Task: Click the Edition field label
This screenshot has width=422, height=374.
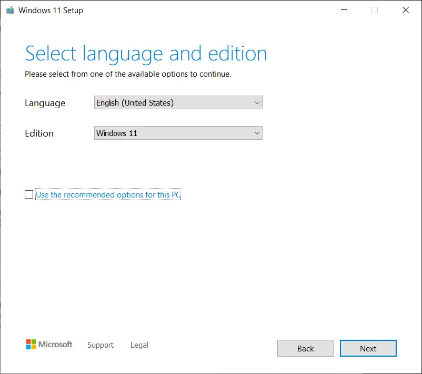Action: click(x=39, y=133)
